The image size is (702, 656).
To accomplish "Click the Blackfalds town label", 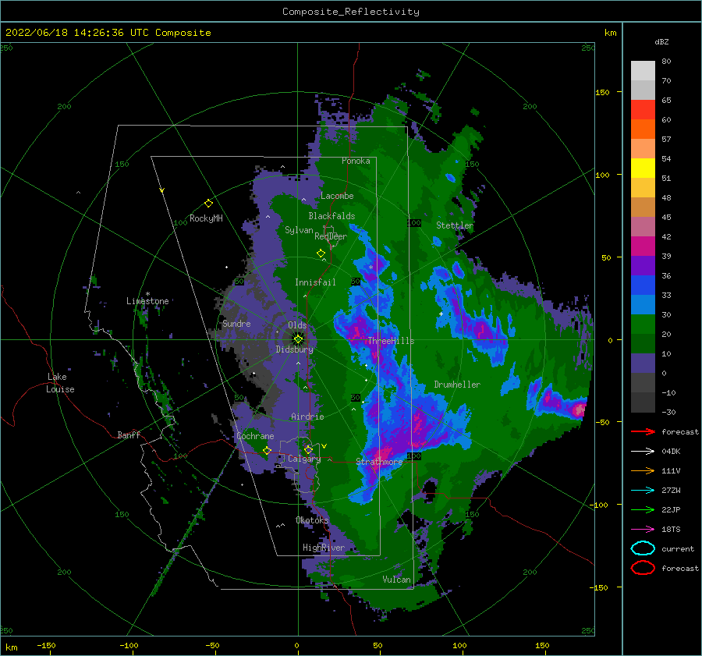I will 331,216.
